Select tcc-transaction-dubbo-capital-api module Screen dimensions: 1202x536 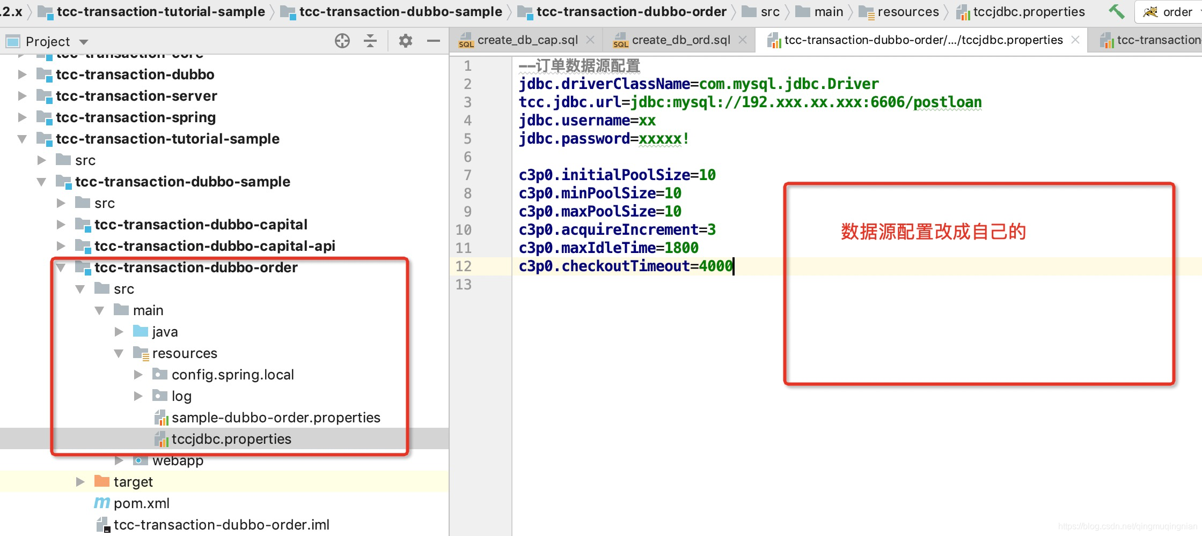tap(215, 246)
